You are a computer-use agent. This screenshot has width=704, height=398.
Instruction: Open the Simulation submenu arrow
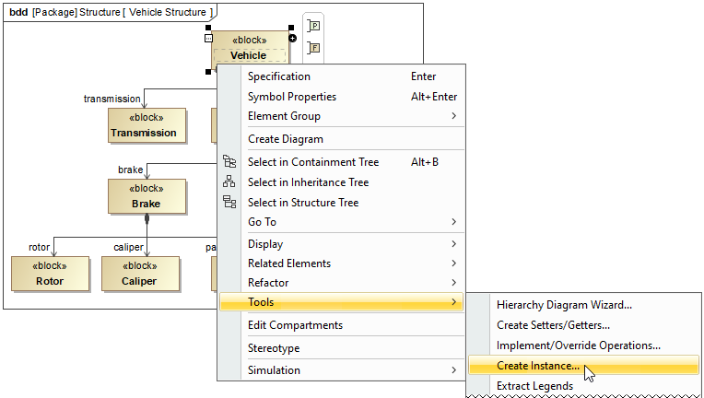pos(453,370)
